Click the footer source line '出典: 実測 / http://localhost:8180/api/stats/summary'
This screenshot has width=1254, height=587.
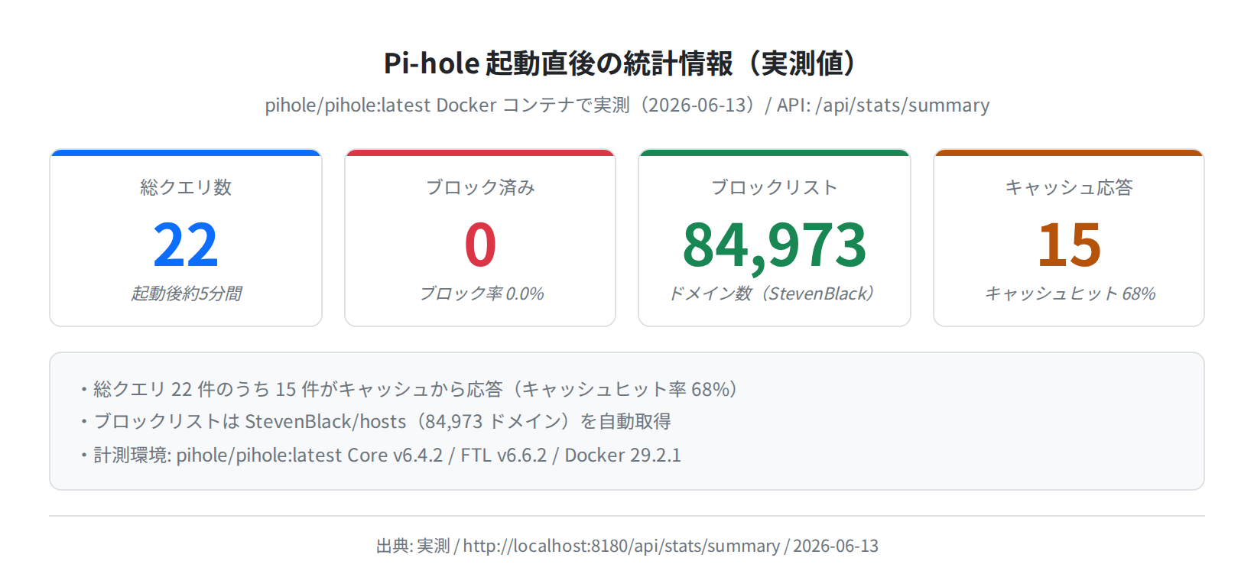click(627, 546)
